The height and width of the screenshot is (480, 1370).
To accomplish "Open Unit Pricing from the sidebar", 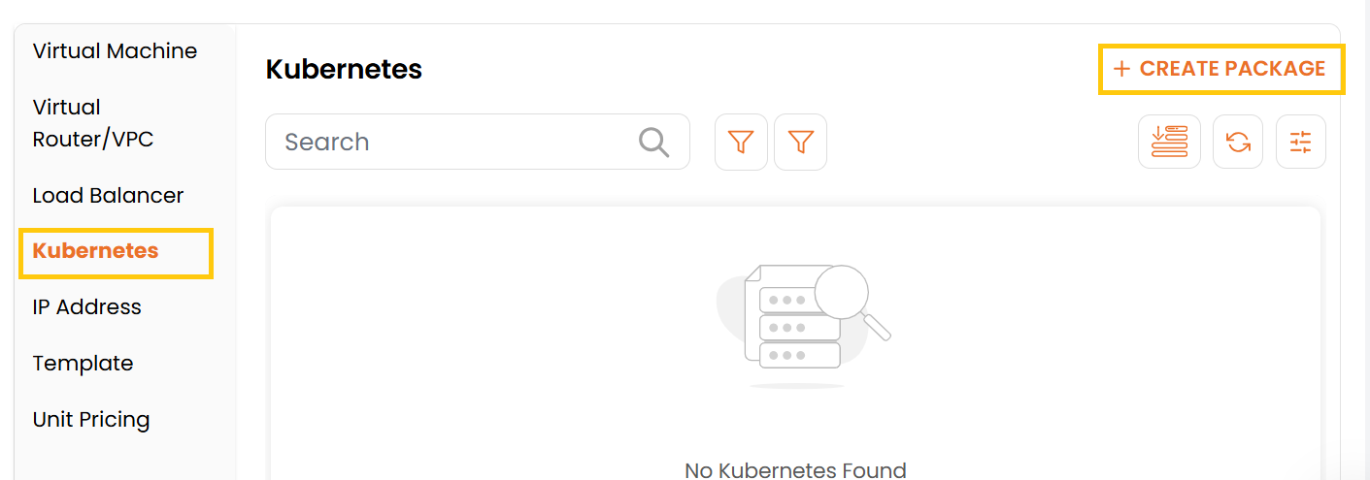I will click(91, 420).
